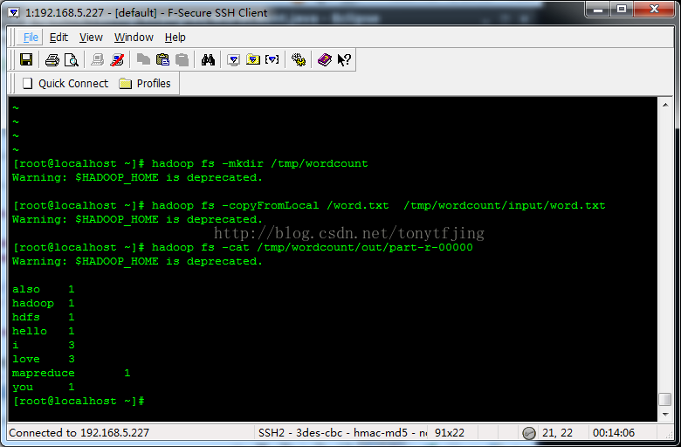Click the 'hadoop fs -copyFromLocal' command line

309,205
